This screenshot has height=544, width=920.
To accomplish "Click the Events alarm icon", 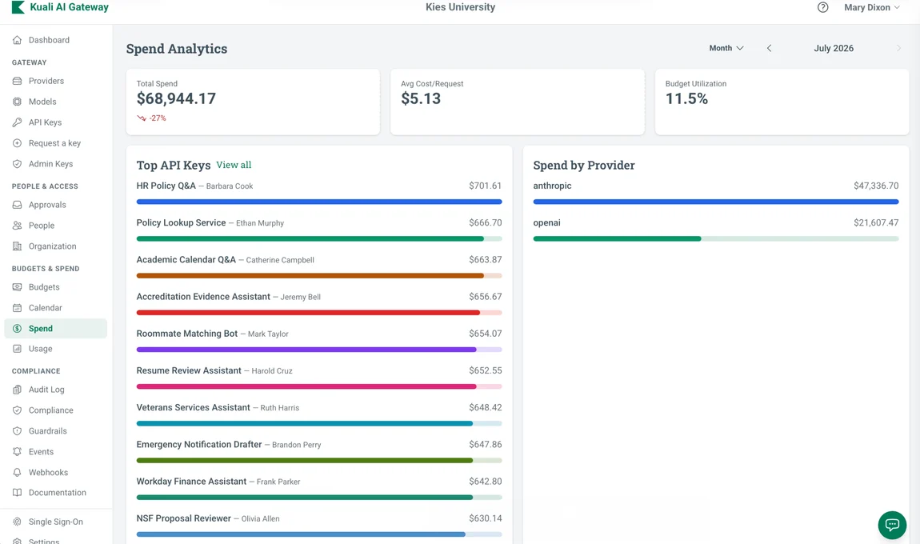I will click(x=17, y=452).
